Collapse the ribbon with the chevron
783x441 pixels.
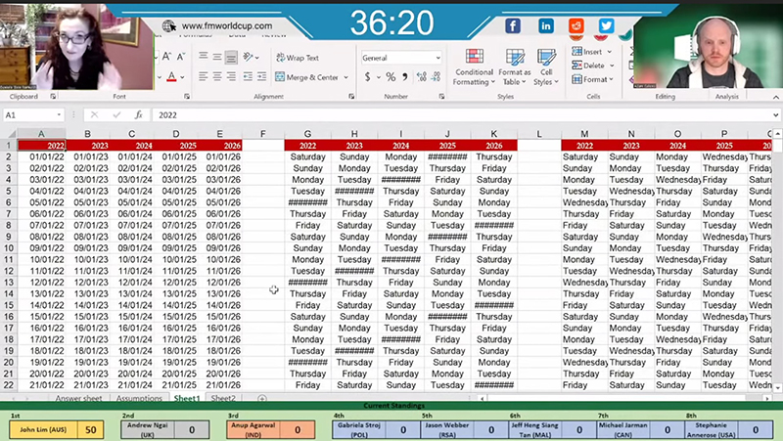click(x=775, y=97)
